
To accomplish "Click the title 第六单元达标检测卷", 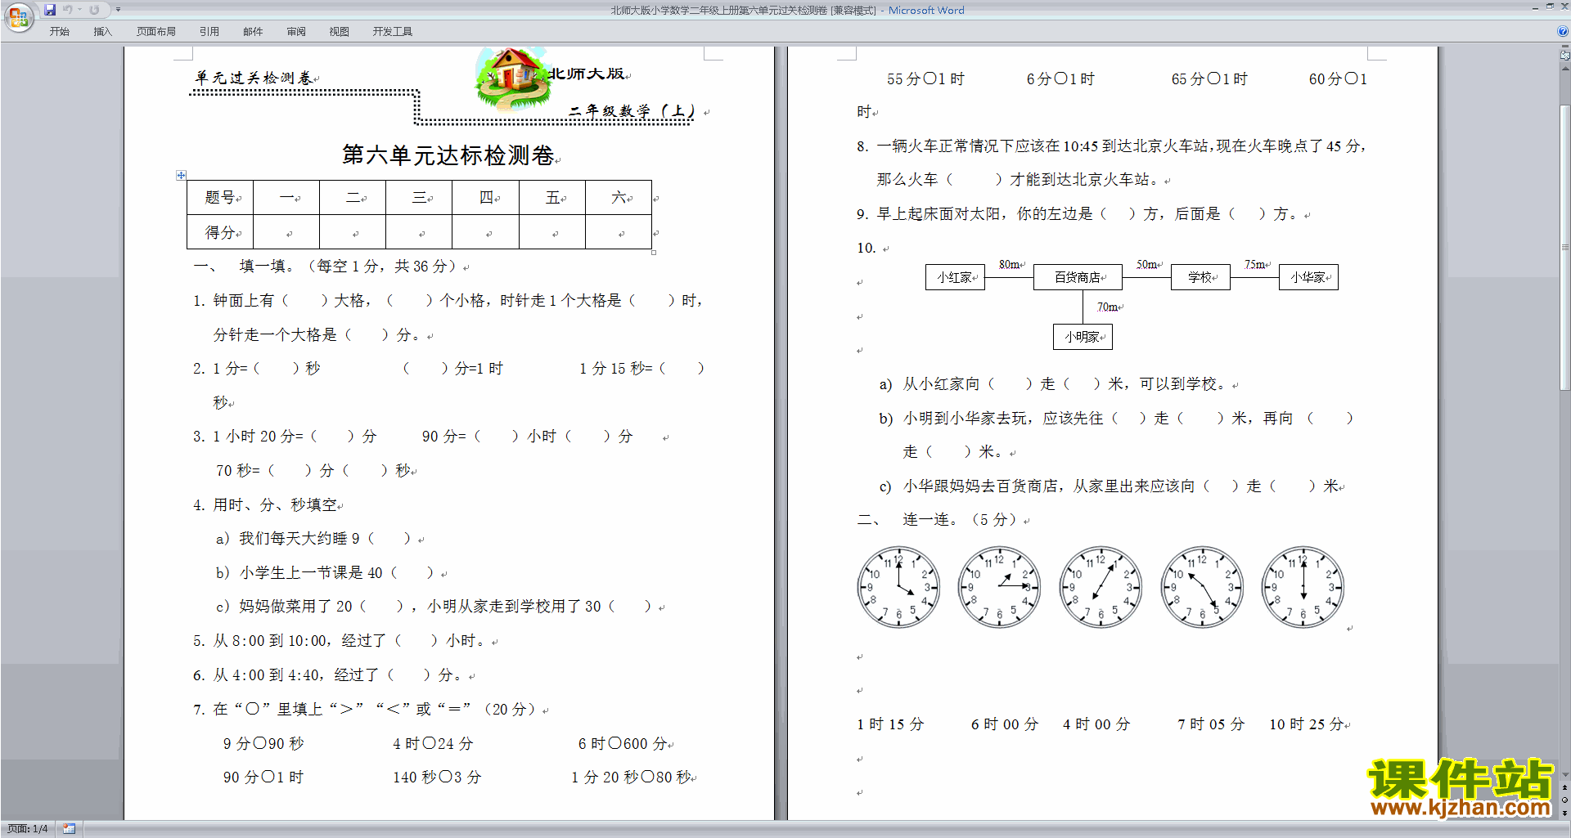I will 448,155.
